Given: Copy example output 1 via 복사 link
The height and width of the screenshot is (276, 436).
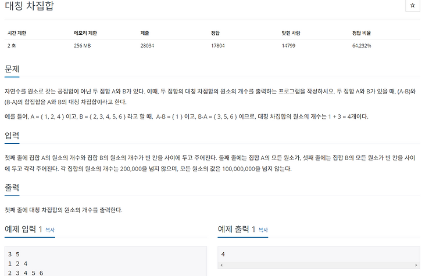Looking at the screenshot, I should (x=263, y=230).
